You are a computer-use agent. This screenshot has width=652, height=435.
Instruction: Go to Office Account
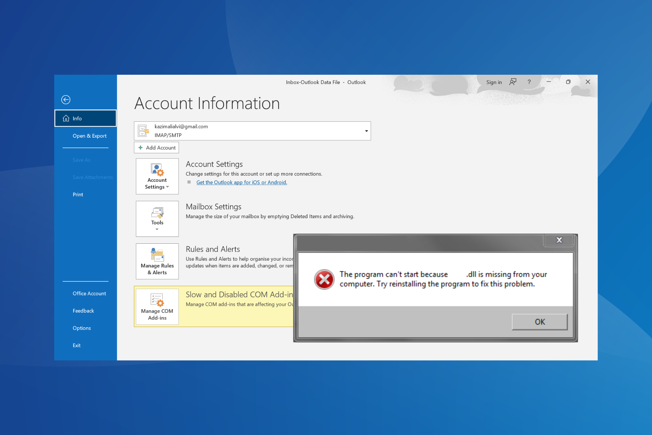pos(89,293)
